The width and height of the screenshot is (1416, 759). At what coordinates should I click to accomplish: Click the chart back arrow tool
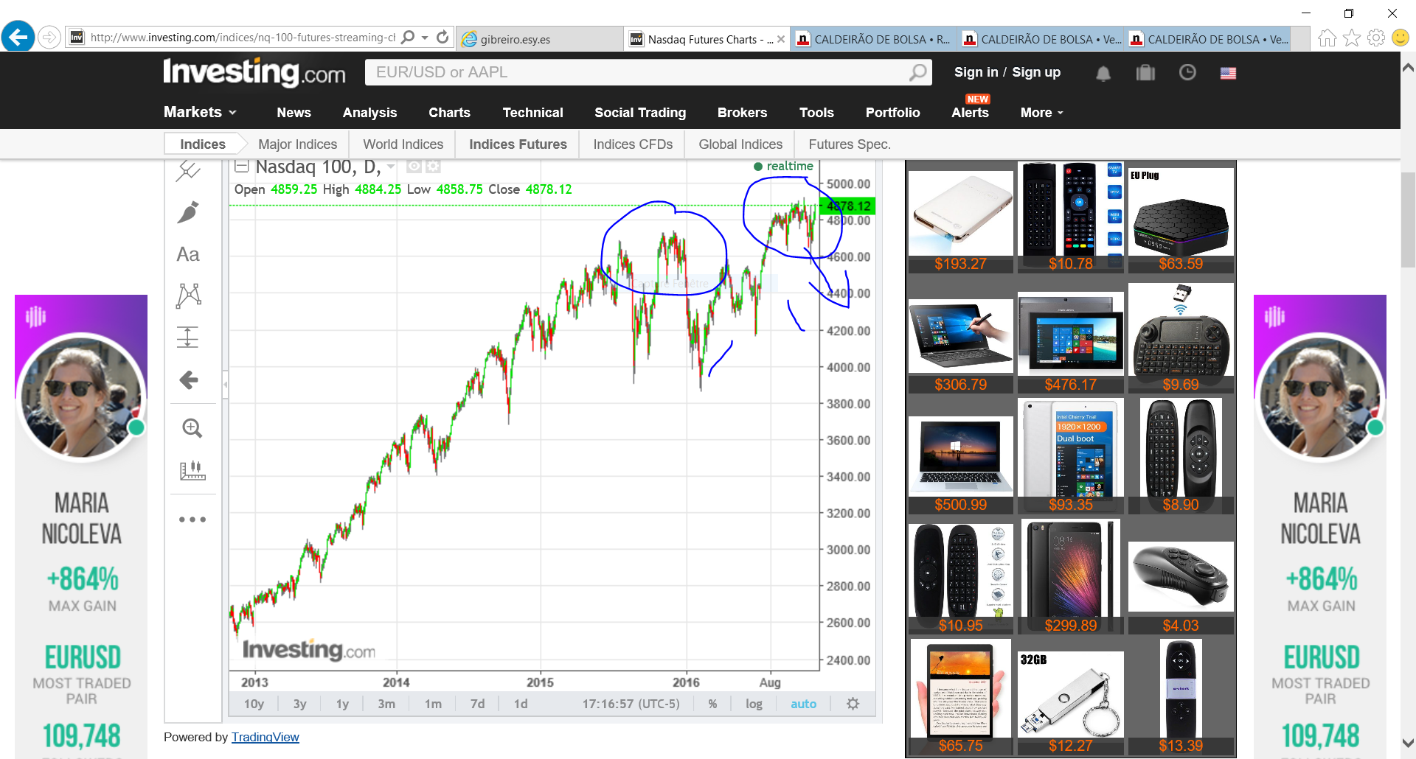tap(189, 380)
